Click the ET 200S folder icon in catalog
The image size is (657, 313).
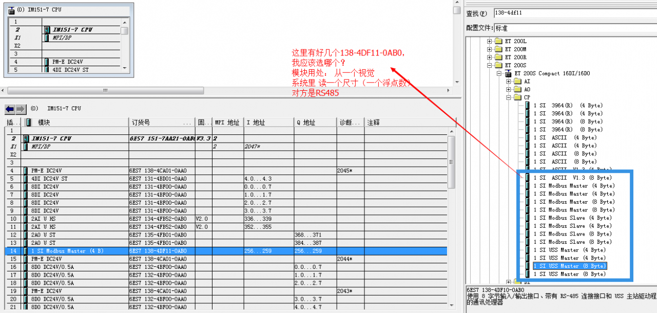pyautogui.click(x=499, y=65)
